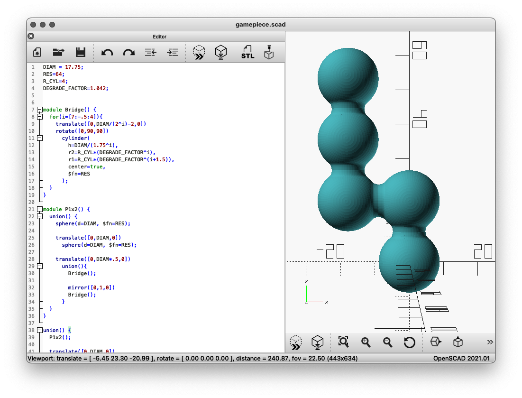Create a new file with the New icon
The width and height of the screenshot is (522, 398).
(x=37, y=53)
